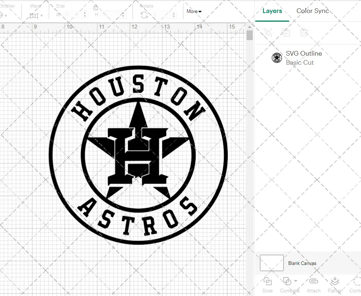Click the height H size input
This screenshot has width=361, height=296.
click(x=112, y=15)
